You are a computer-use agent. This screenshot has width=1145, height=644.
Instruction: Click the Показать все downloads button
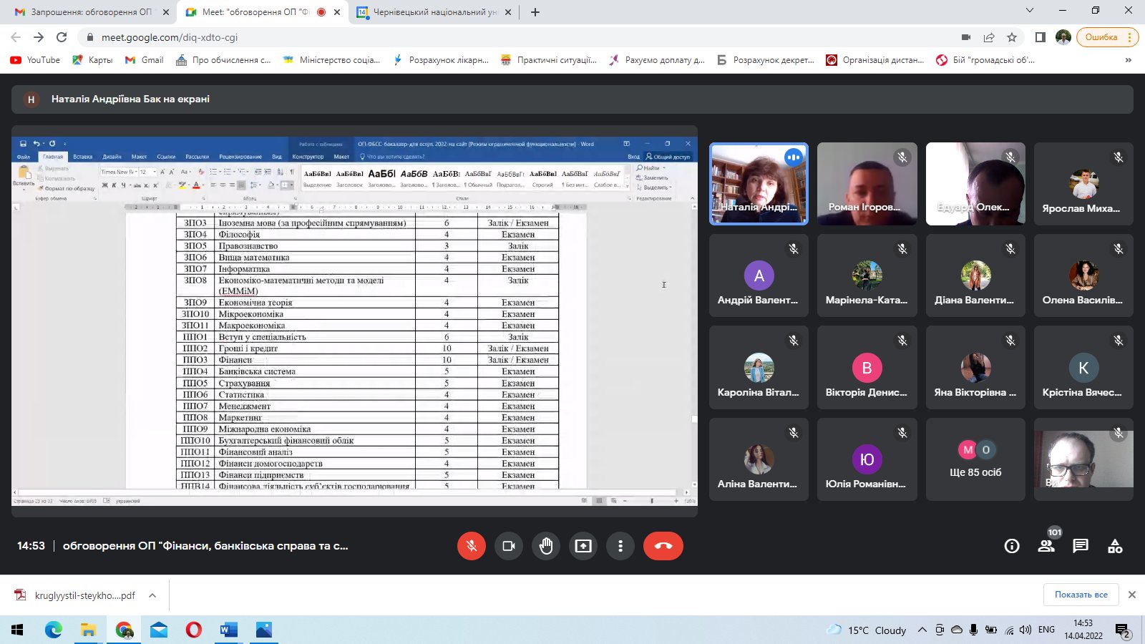pyautogui.click(x=1081, y=595)
